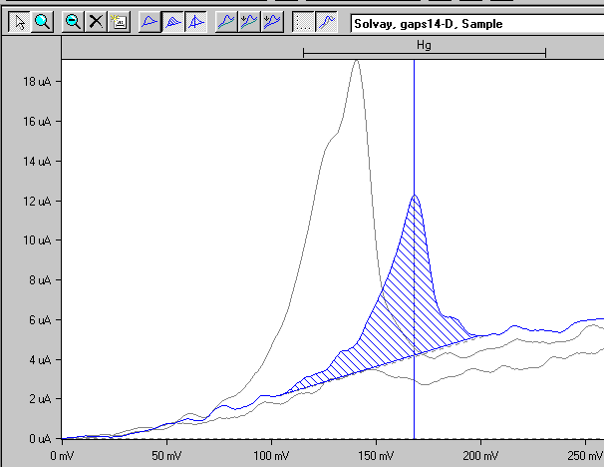Open the Solvay, gaps14-D, Sample selector
604x467 pixels.
(474, 23)
